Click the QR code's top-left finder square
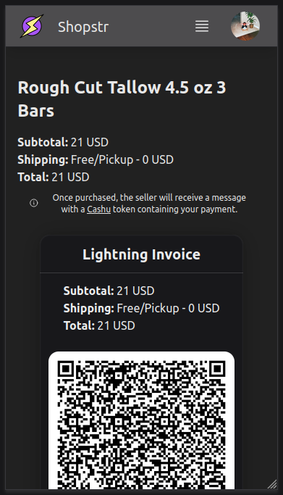Image resolution: width=283 pixels, height=495 pixels. pyautogui.click(x=66, y=369)
